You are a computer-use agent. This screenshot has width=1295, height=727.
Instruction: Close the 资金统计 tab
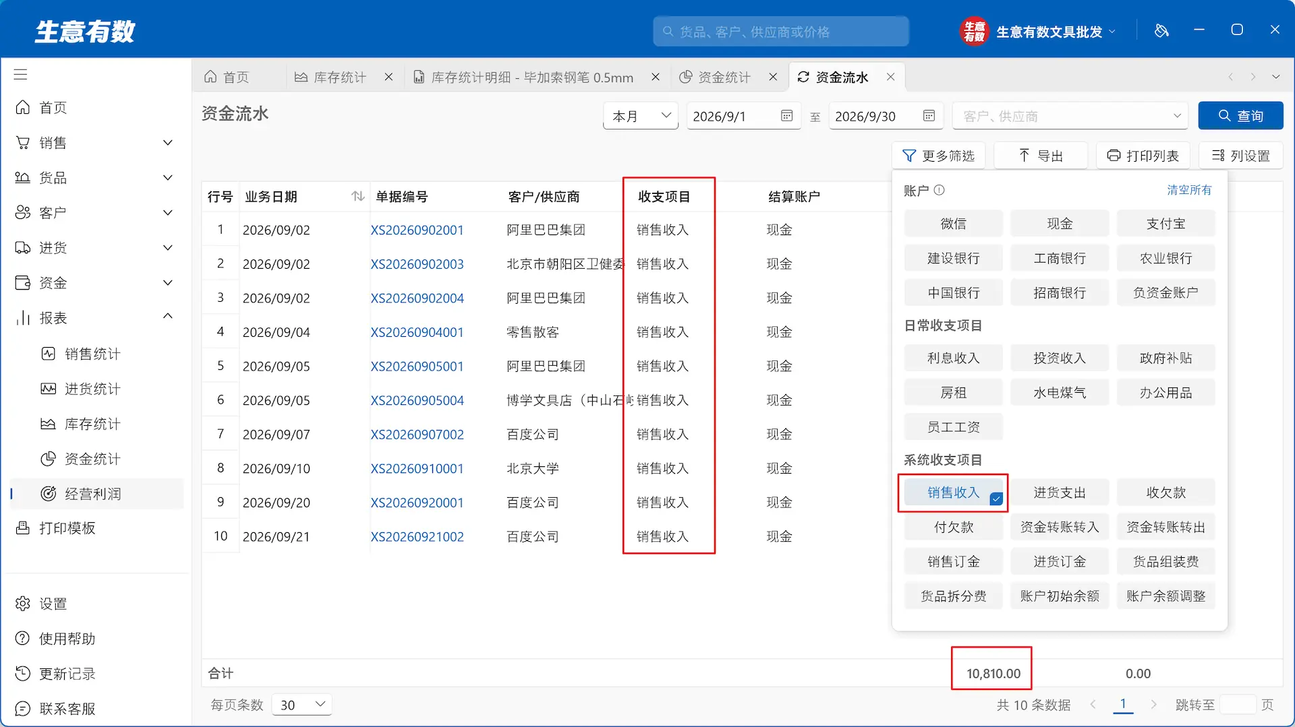pyautogui.click(x=773, y=77)
